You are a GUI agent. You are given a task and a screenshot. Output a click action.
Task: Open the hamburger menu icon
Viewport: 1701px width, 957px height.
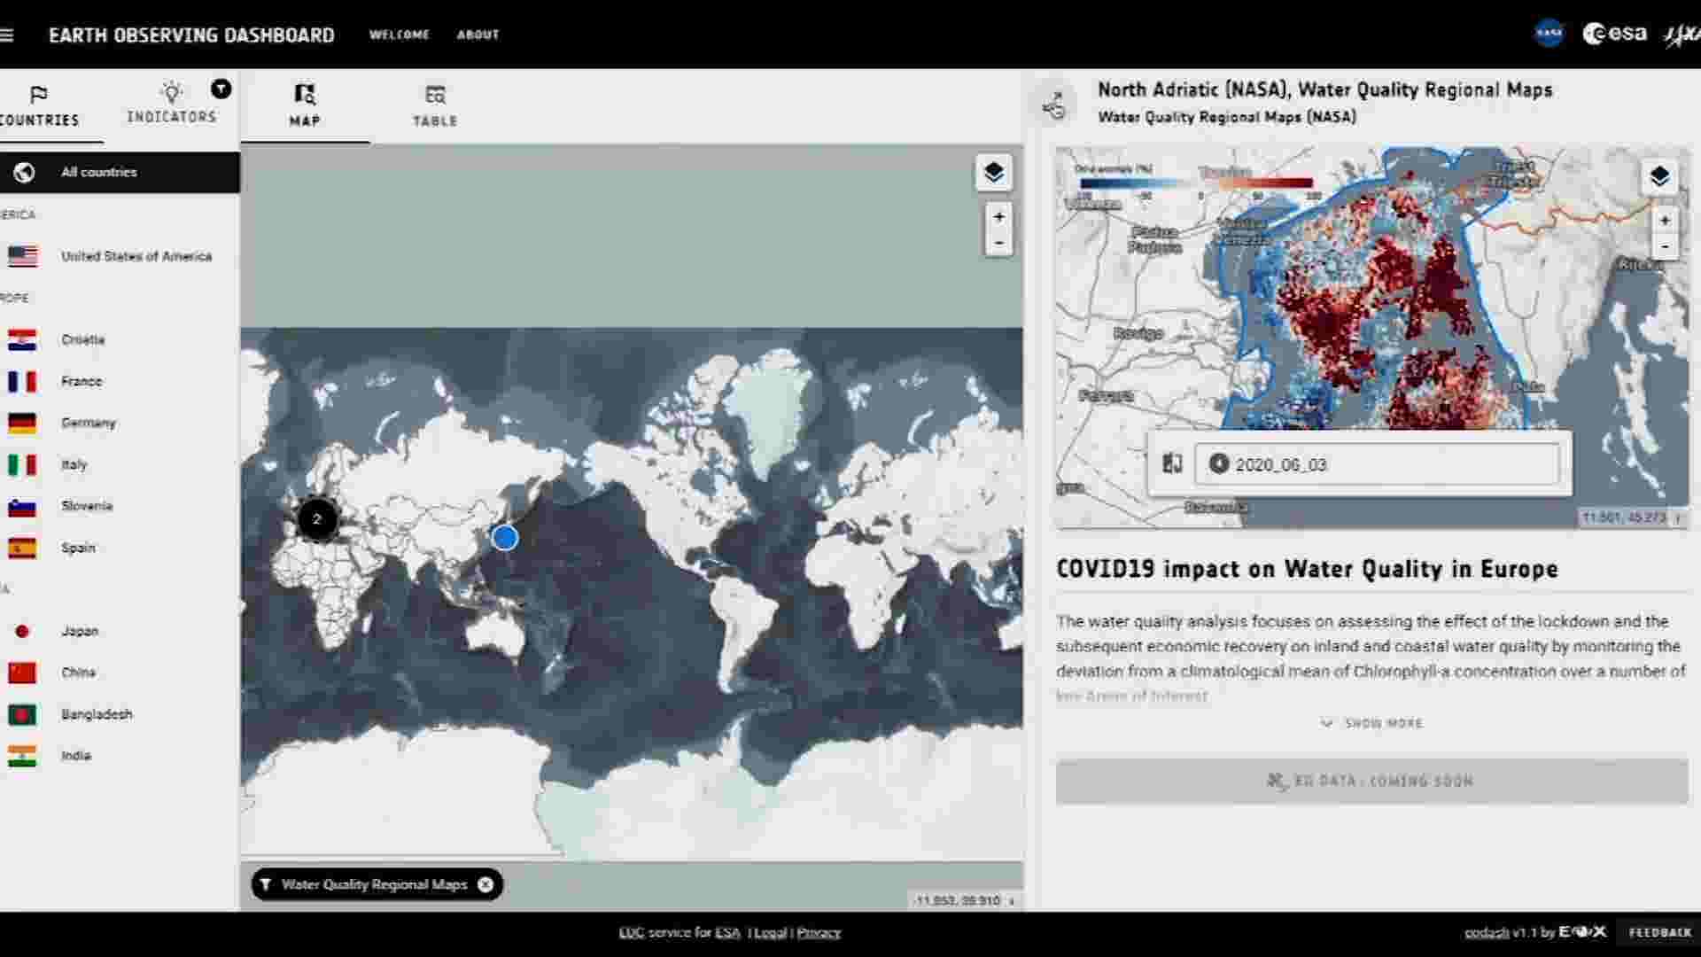point(7,35)
